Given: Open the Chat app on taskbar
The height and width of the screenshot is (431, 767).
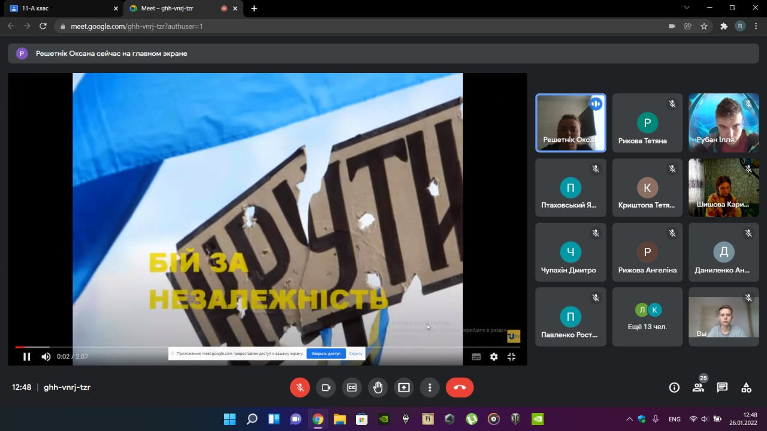Looking at the screenshot, I should (x=295, y=419).
